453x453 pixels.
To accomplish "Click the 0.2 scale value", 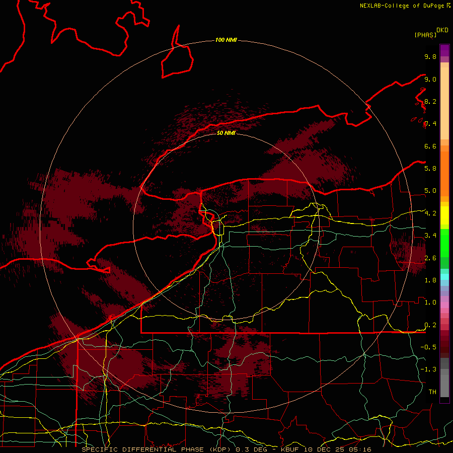I will point(430,325).
